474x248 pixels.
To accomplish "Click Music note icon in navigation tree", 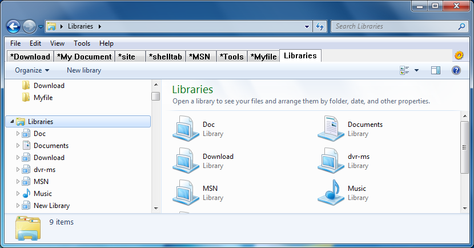I will (x=26, y=194).
